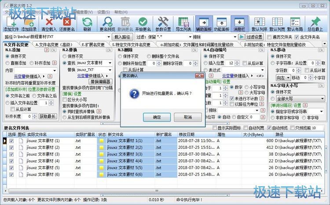The width and height of the screenshot is (330, 205).
Task: Enable the 遍历文件夹 checkbox
Action: (x=269, y=37)
